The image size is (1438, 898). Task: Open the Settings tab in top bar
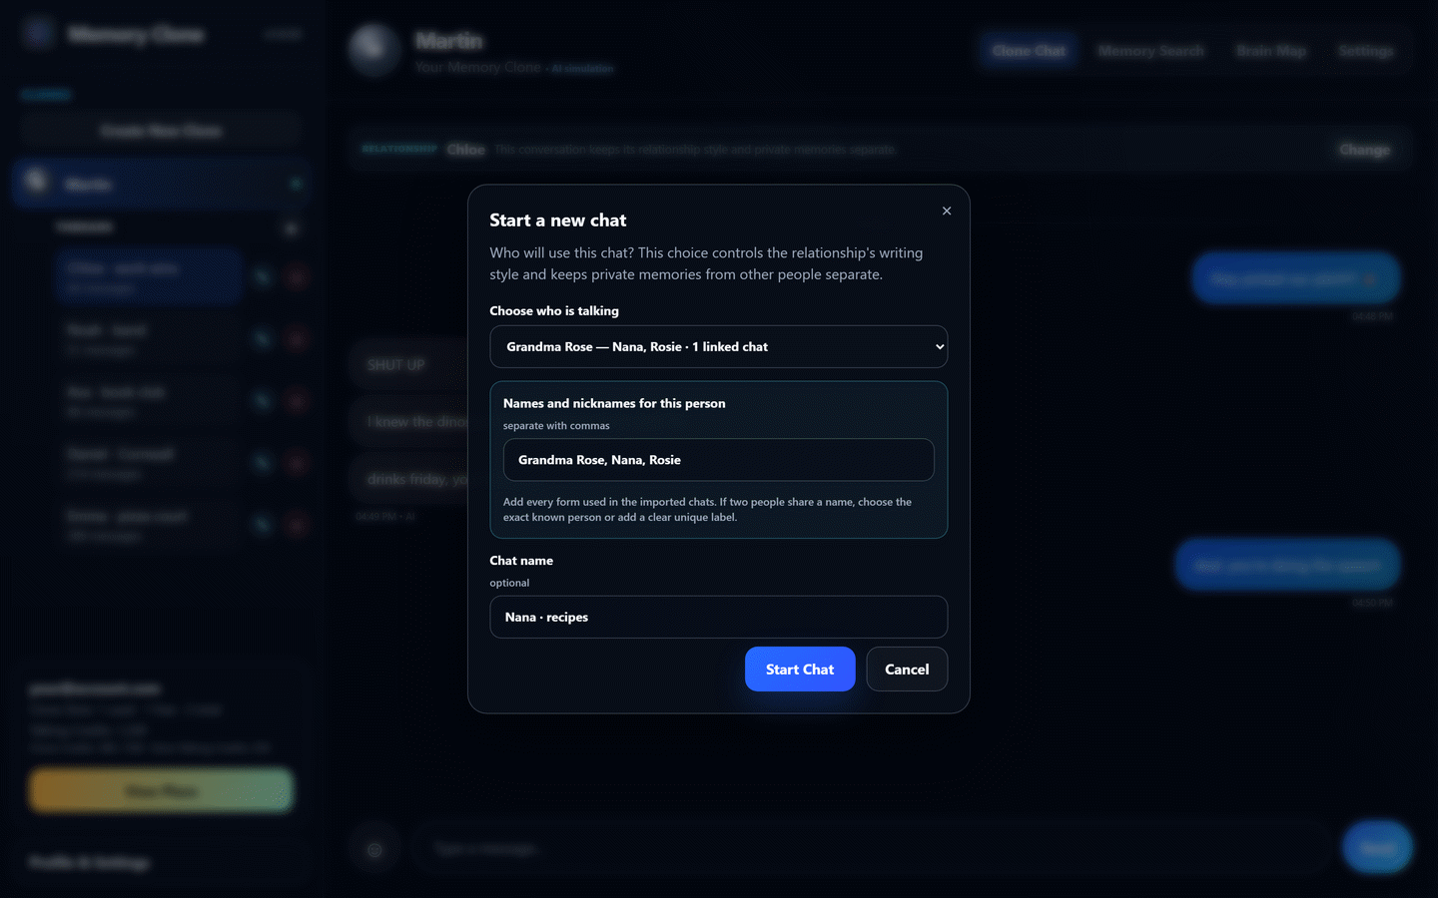point(1365,51)
